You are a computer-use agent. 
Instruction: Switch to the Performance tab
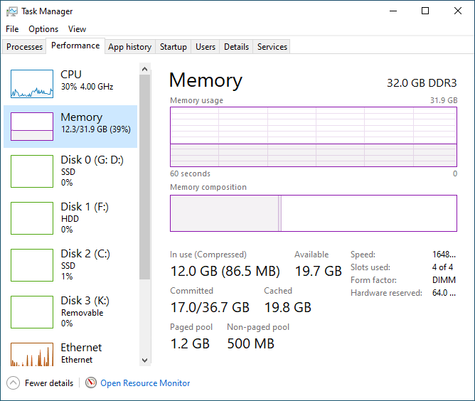(x=75, y=46)
